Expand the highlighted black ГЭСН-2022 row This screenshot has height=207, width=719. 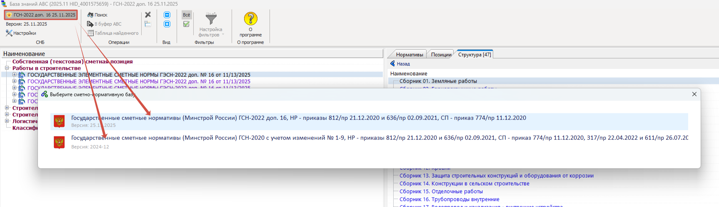pyautogui.click(x=14, y=75)
